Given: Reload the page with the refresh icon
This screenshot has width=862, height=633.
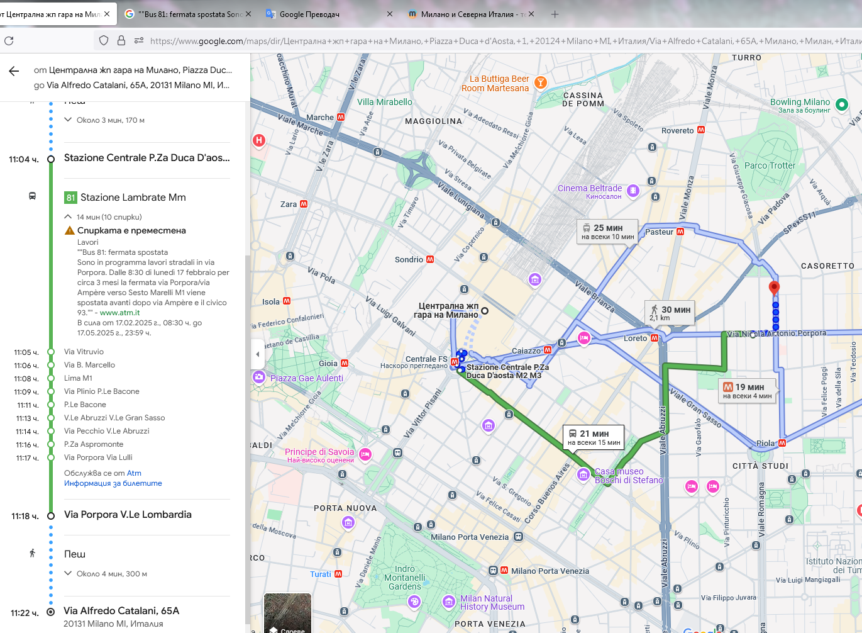Looking at the screenshot, I should point(9,41).
